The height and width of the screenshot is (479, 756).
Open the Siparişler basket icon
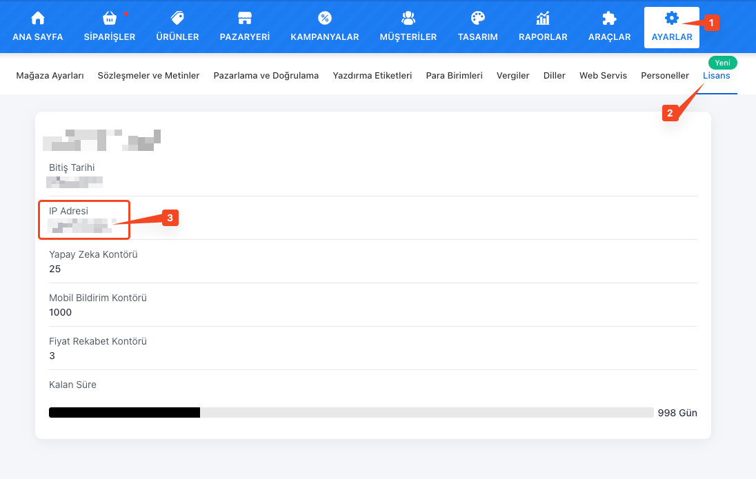109,19
